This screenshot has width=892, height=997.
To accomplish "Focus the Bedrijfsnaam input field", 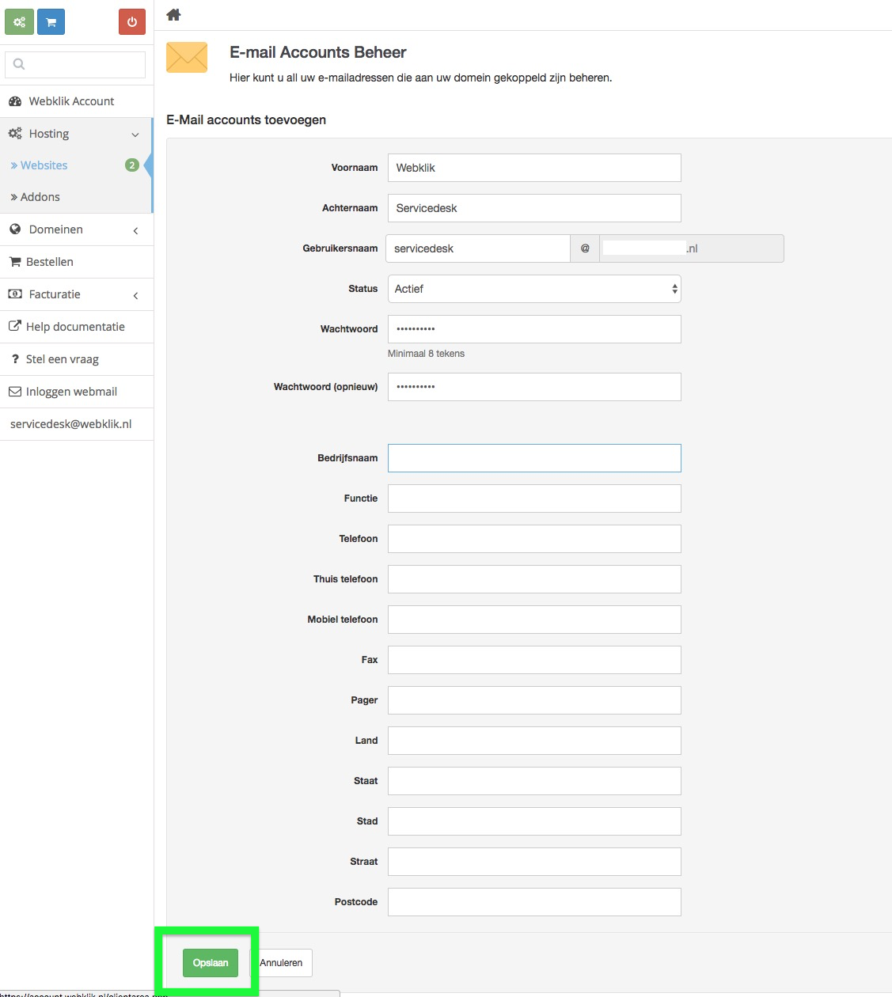I will [x=534, y=458].
